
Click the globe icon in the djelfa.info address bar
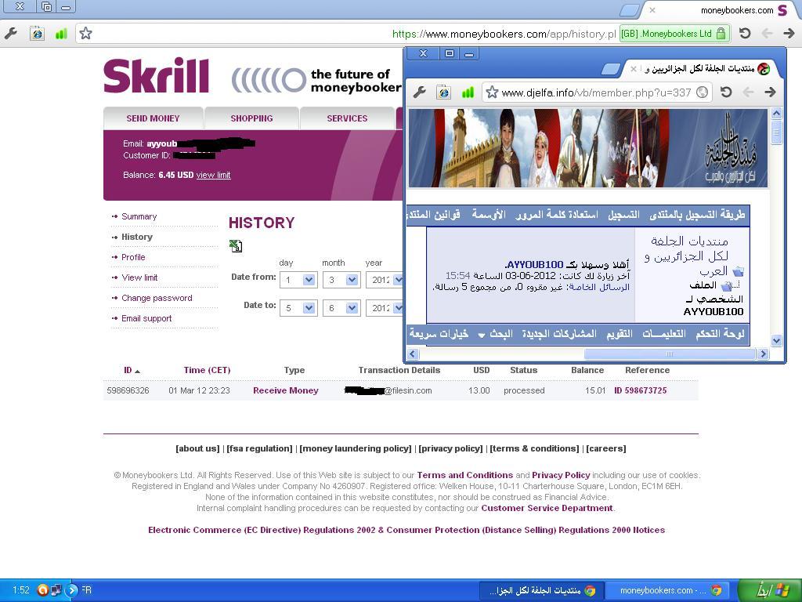pyautogui.click(x=703, y=92)
